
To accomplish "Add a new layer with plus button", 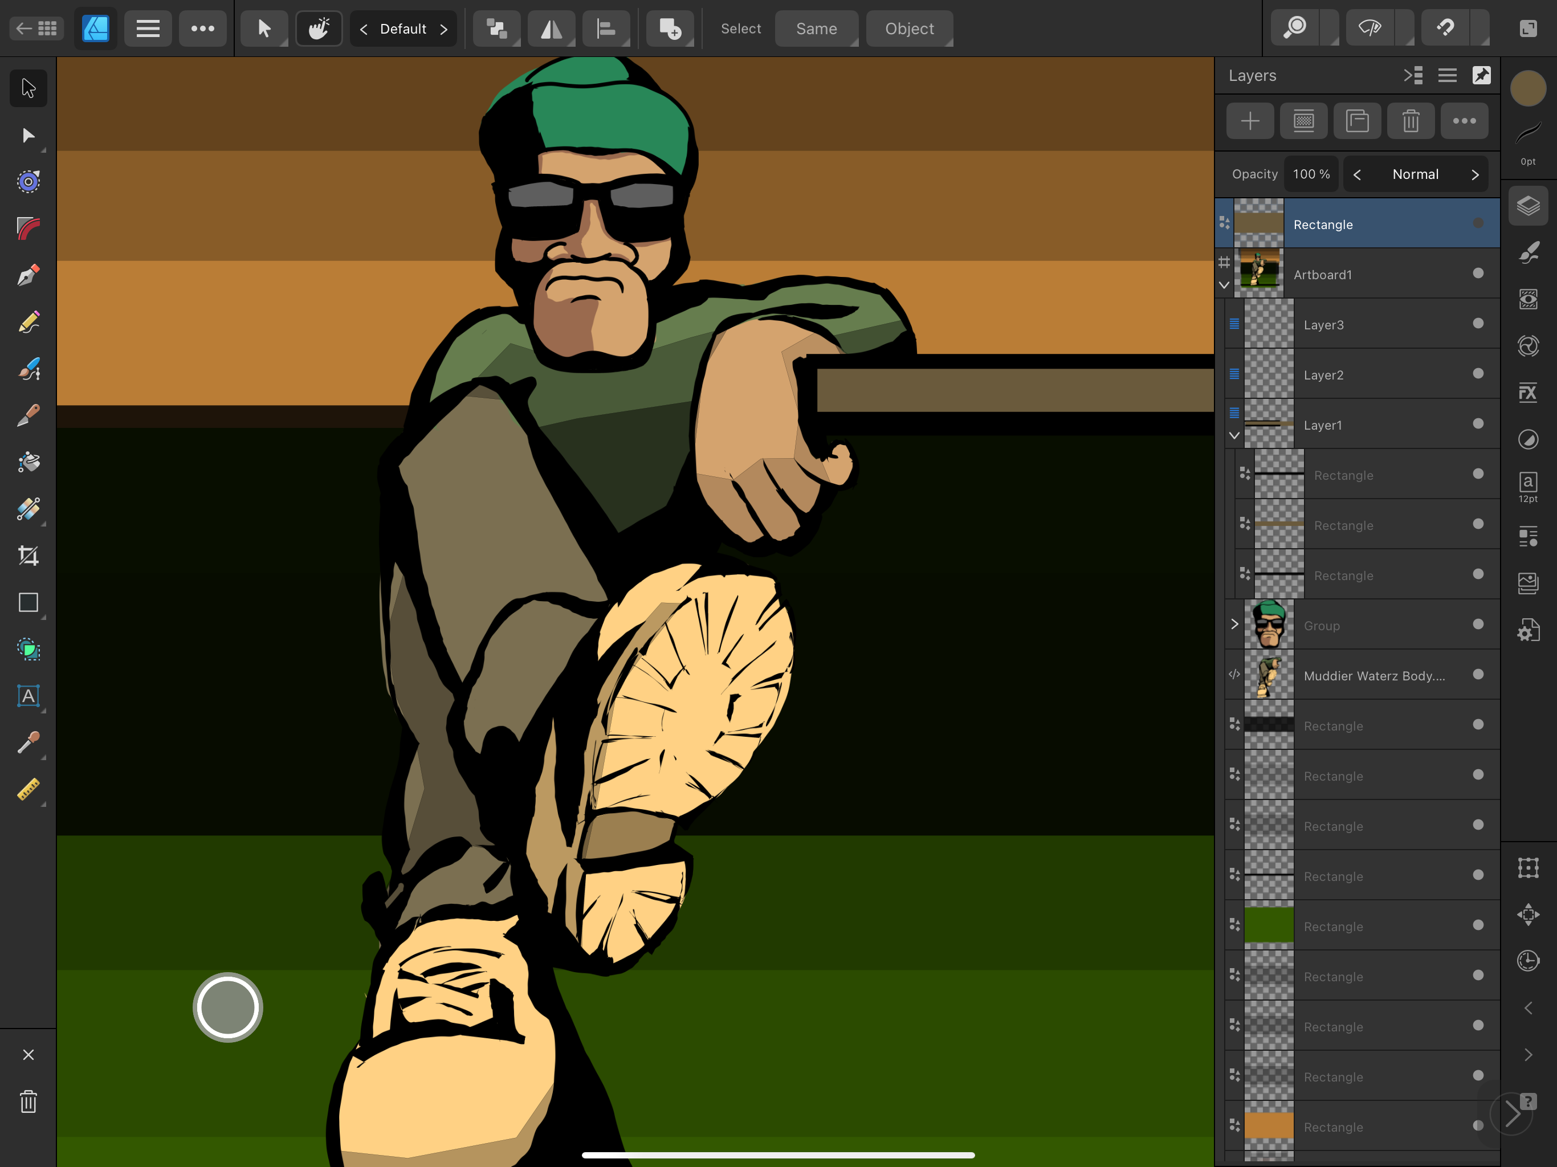I will 1249,121.
